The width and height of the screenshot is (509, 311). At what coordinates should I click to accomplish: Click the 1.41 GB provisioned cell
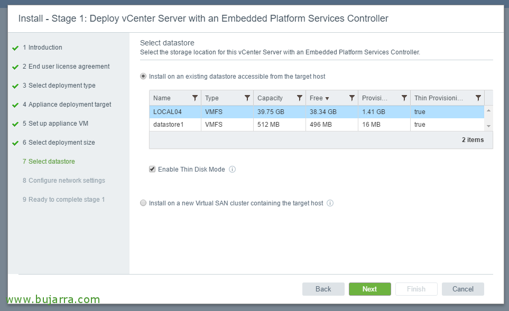coord(374,112)
